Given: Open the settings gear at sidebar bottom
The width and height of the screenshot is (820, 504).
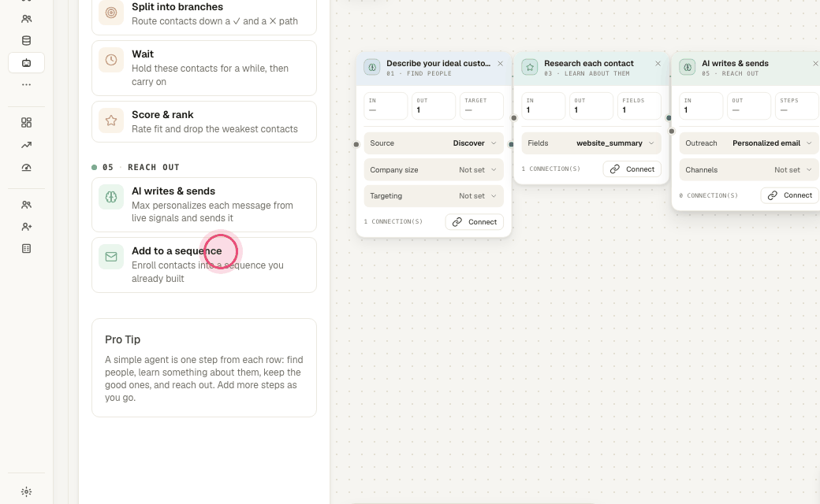Looking at the screenshot, I should pos(26,491).
